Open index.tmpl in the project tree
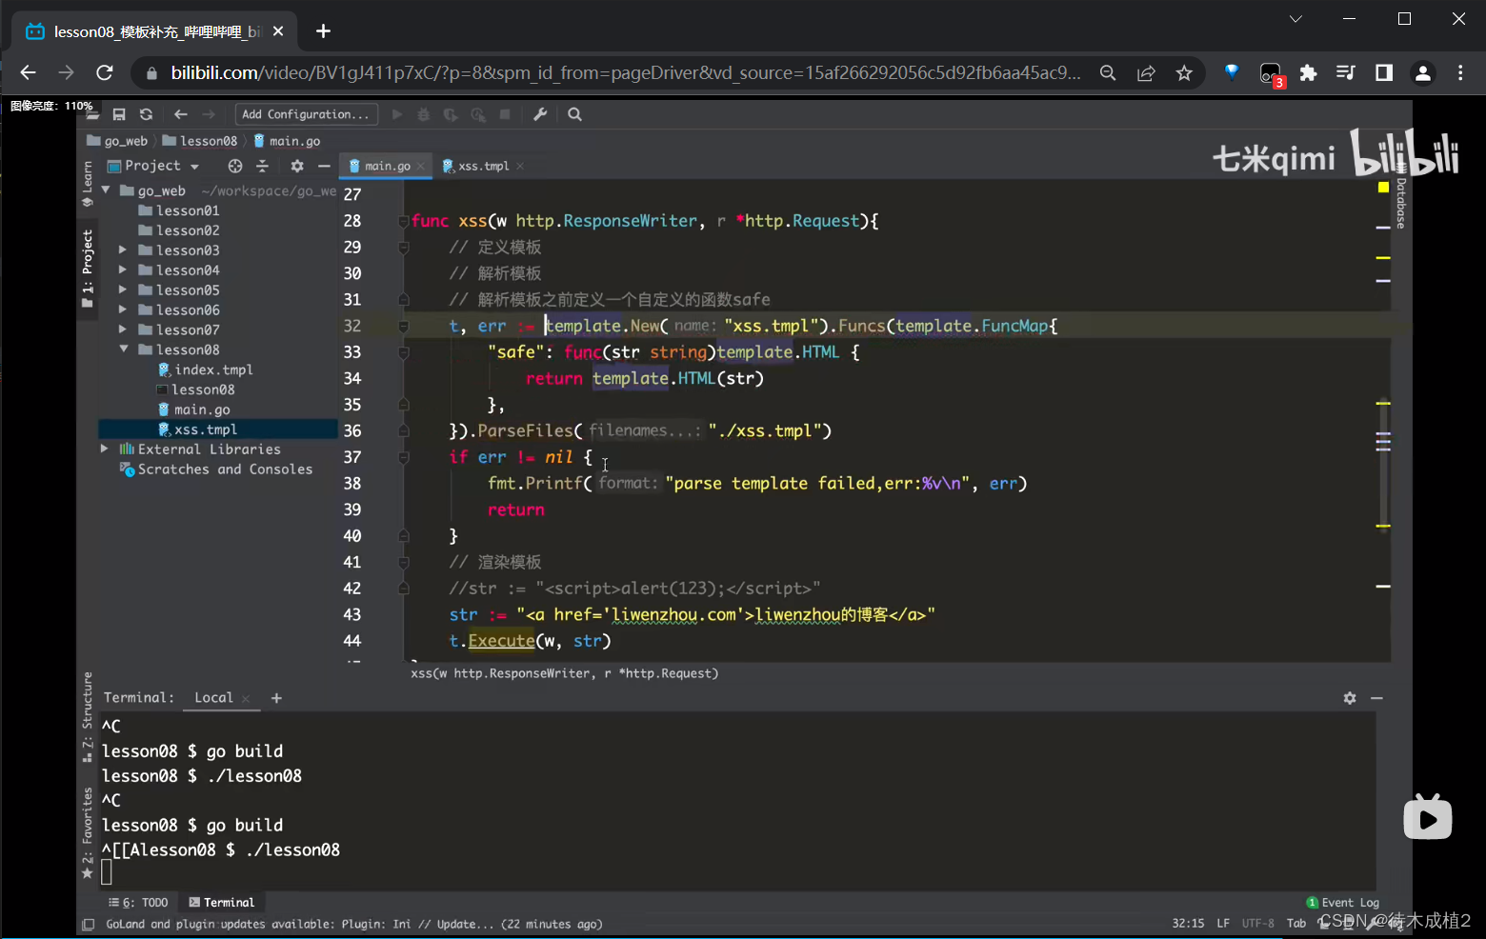The width and height of the screenshot is (1486, 939). point(212,370)
